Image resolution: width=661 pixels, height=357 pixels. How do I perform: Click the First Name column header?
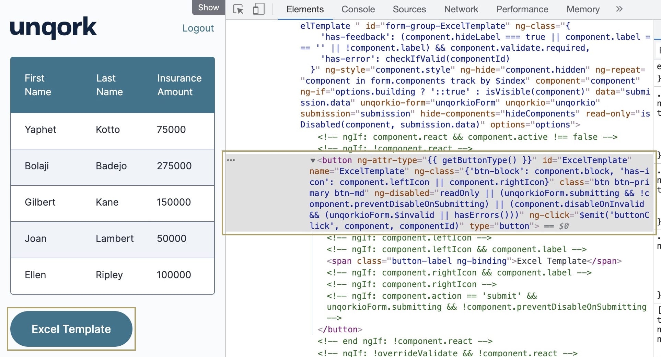coord(38,85)
